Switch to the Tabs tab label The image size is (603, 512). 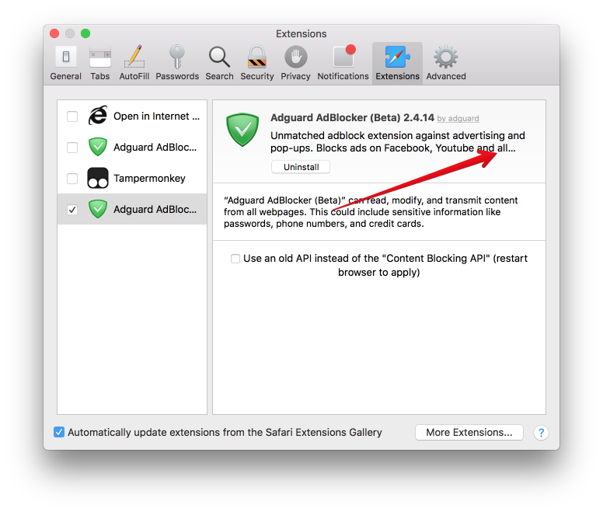click(x=100, y=76)
